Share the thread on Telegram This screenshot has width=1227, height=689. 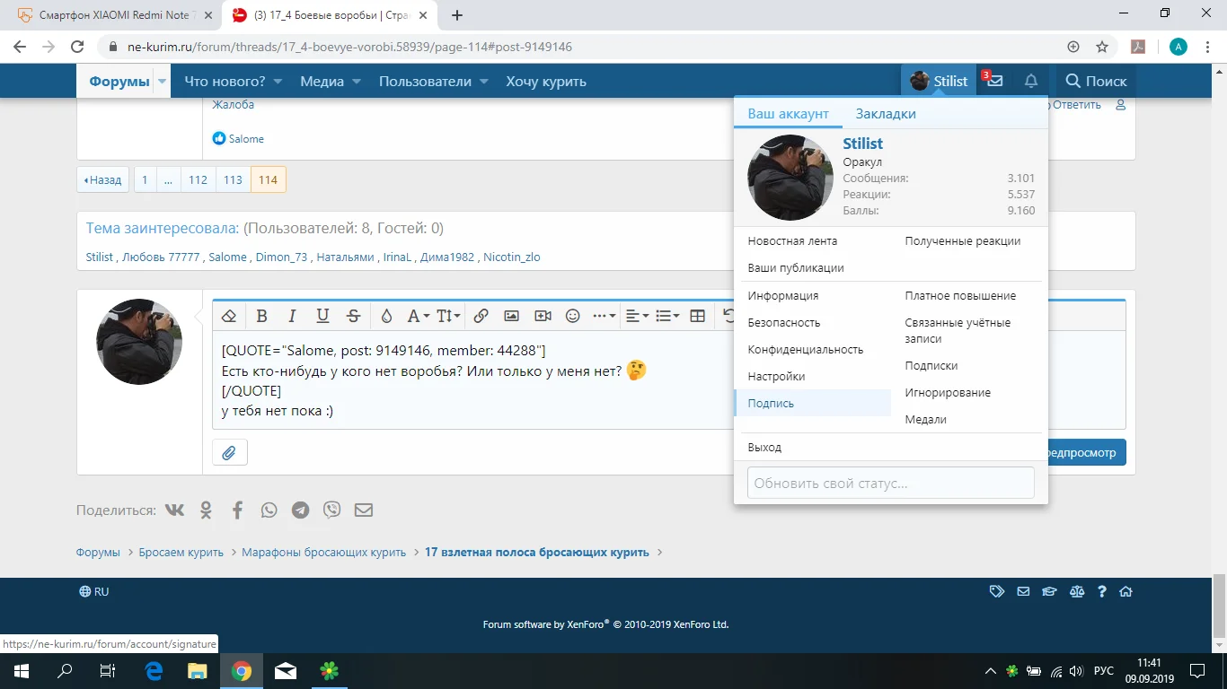(301, 510)
